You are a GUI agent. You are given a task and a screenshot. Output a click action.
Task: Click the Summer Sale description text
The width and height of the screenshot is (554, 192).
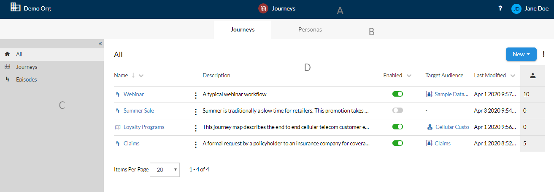tap(286, 111)
